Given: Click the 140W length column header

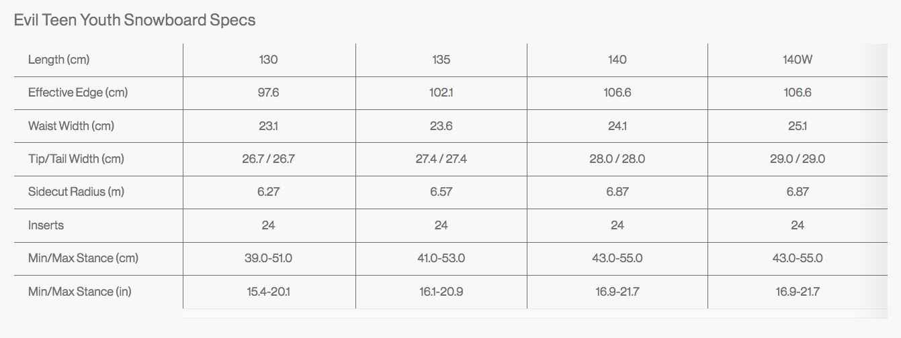Looking at the screenshot, I should click(x=798, y=60).
